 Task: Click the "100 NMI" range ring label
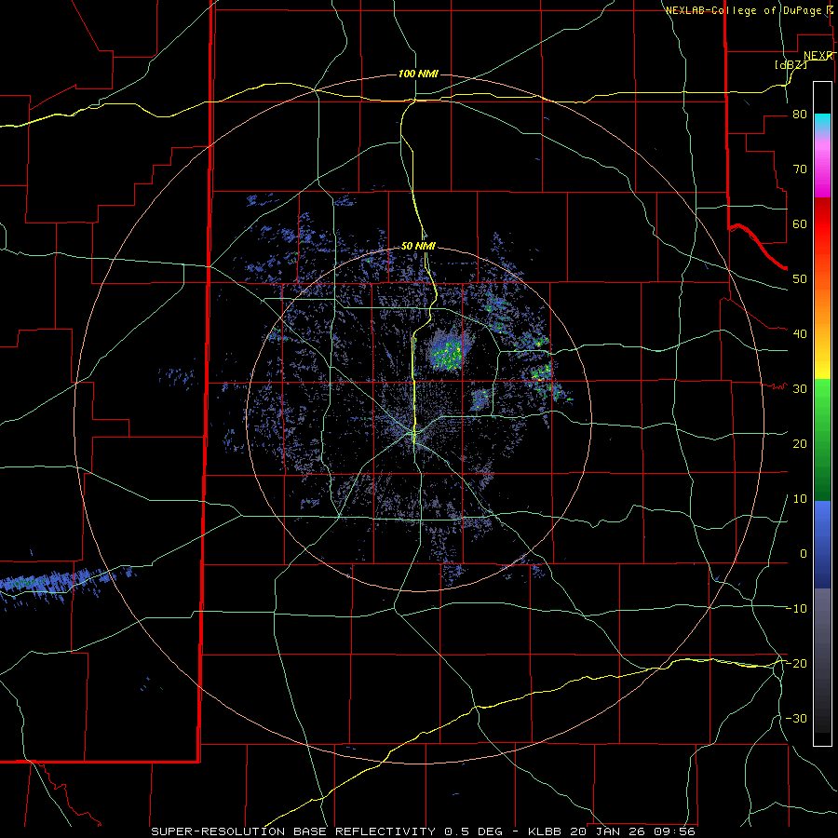[x=418, y=74]
